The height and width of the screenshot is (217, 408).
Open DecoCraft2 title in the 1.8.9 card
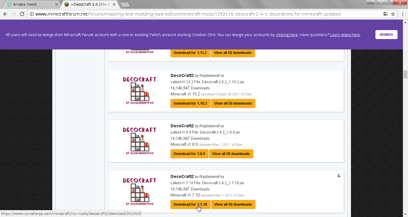coord(182,126)
